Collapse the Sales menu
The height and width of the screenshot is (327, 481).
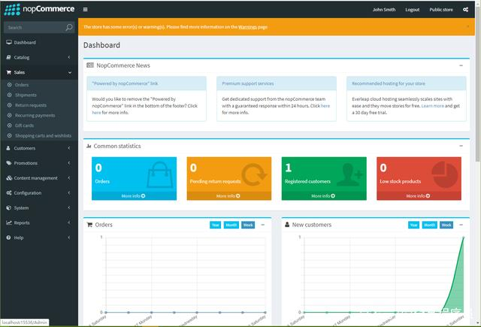click(39, 72)
